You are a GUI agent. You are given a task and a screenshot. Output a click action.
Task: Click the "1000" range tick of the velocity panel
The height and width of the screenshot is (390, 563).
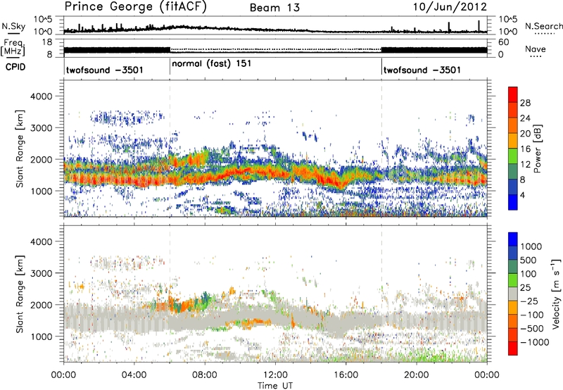click(41, 336)
